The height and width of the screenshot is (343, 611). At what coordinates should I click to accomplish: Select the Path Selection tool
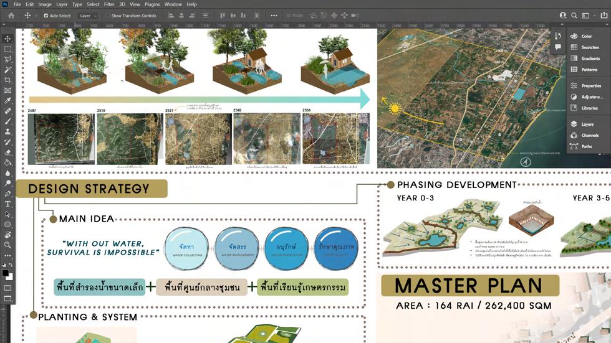(x=7, y=214)
